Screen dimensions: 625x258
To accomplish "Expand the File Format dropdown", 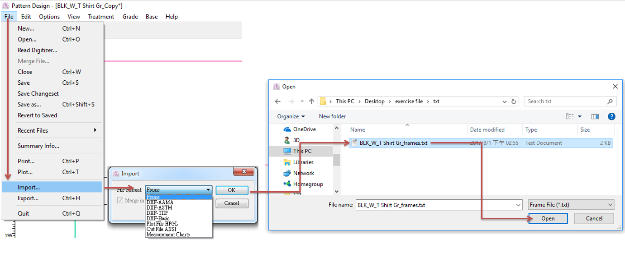I will click(x=208, y=190).
